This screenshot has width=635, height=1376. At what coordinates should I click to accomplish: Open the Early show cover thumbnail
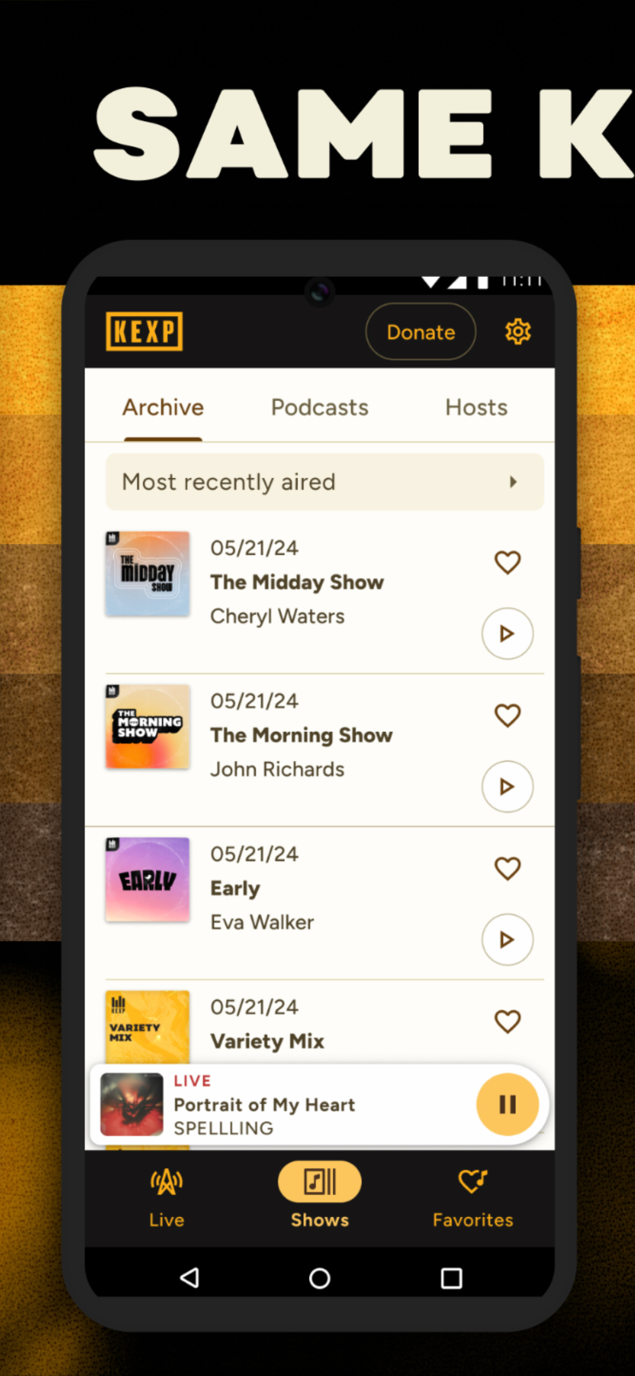(147, 879)
